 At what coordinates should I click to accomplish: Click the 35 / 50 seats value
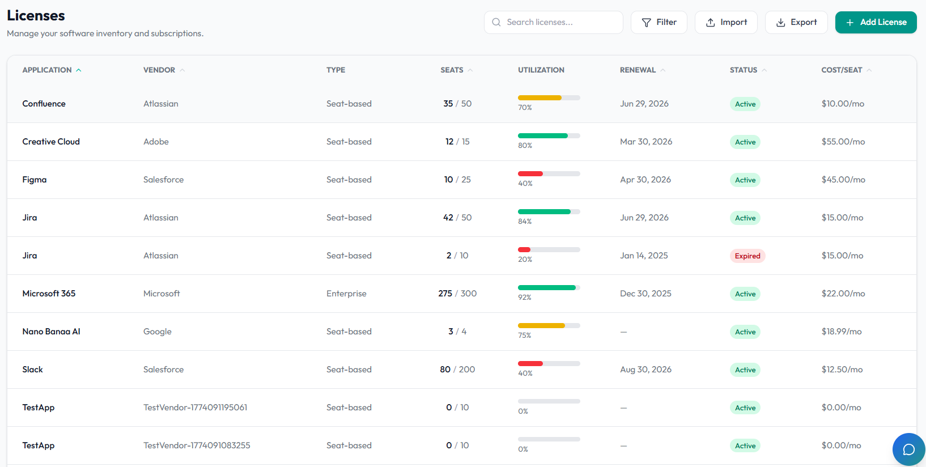click(x=457, y=104)
